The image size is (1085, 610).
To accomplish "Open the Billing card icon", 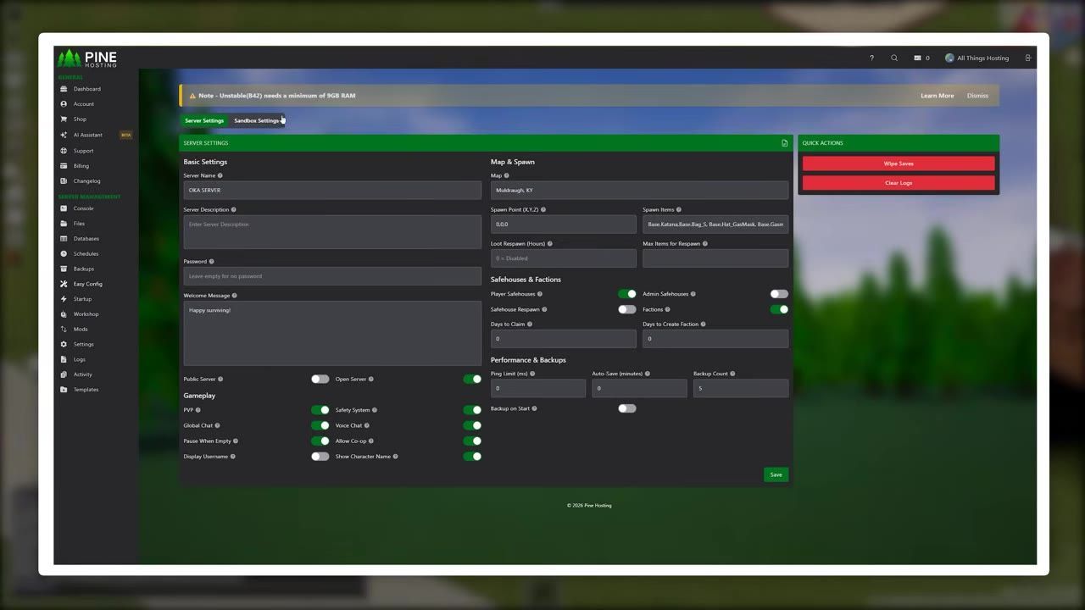I will point(64,166).
